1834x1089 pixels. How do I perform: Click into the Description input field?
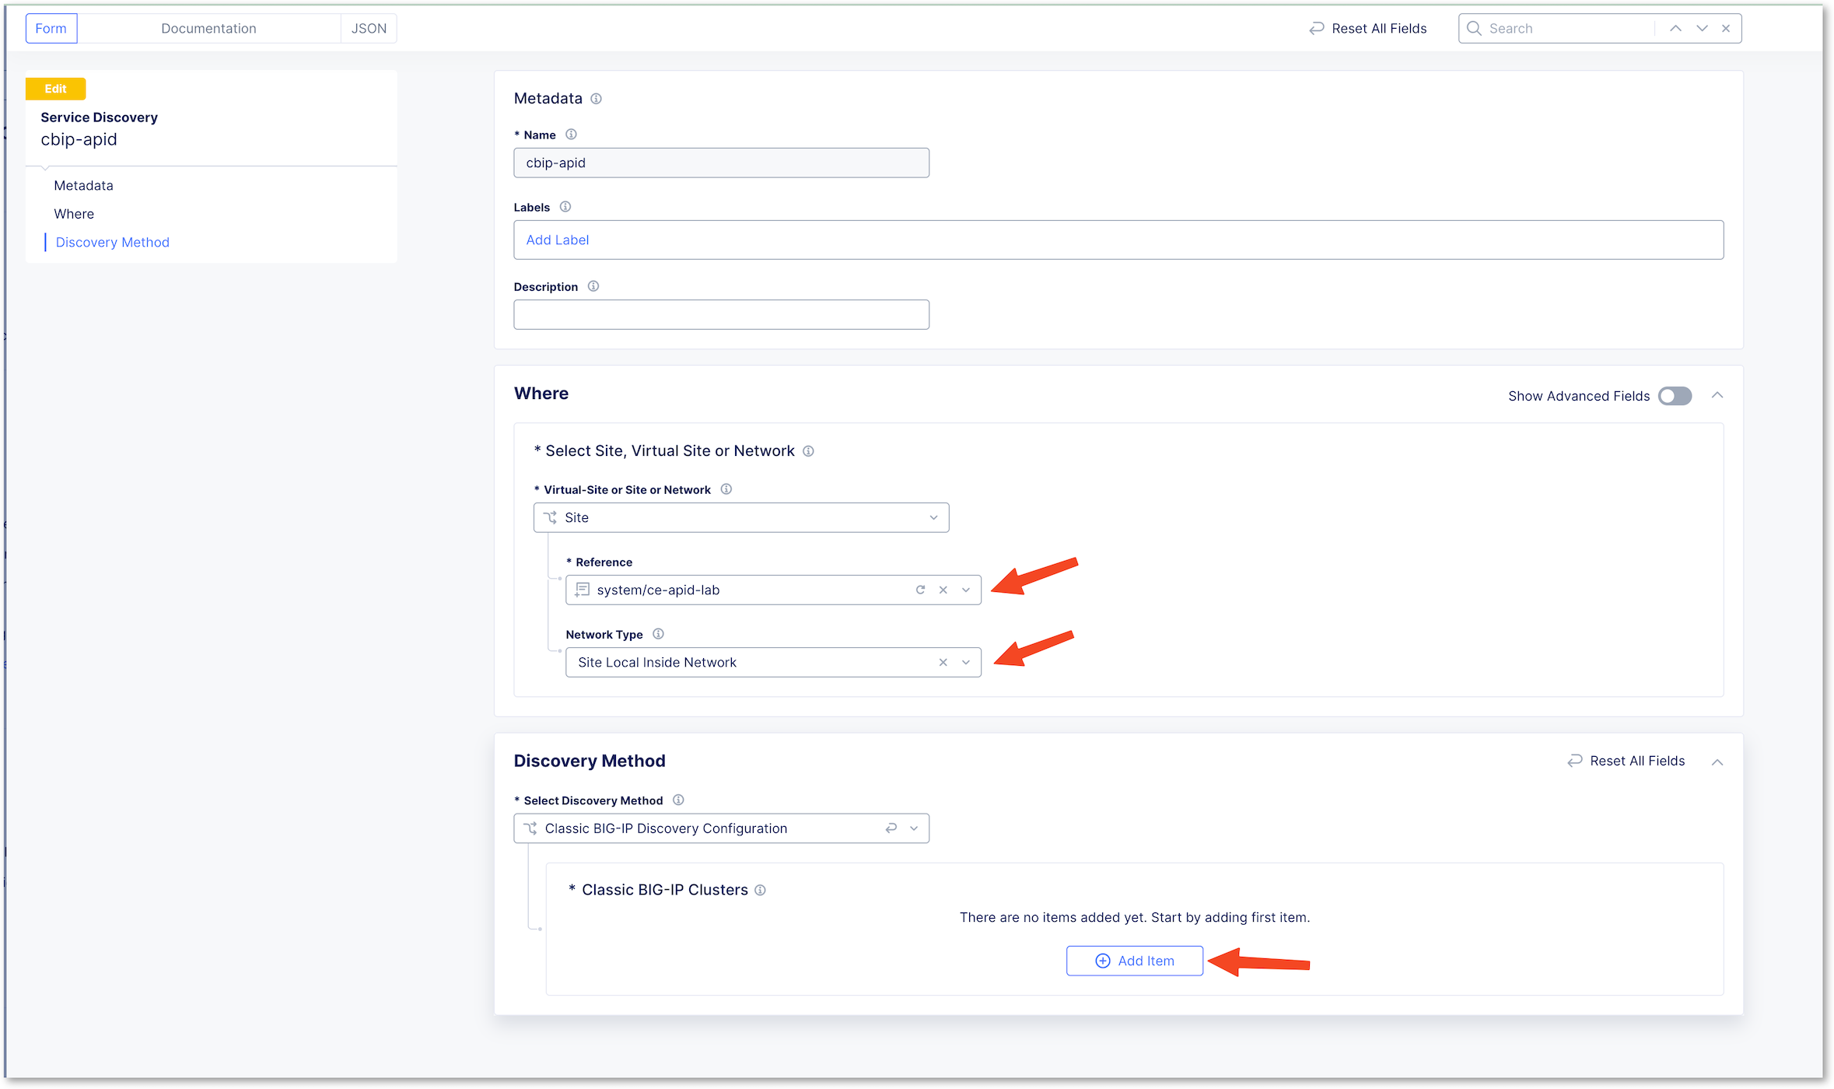(x=721, y=314)
